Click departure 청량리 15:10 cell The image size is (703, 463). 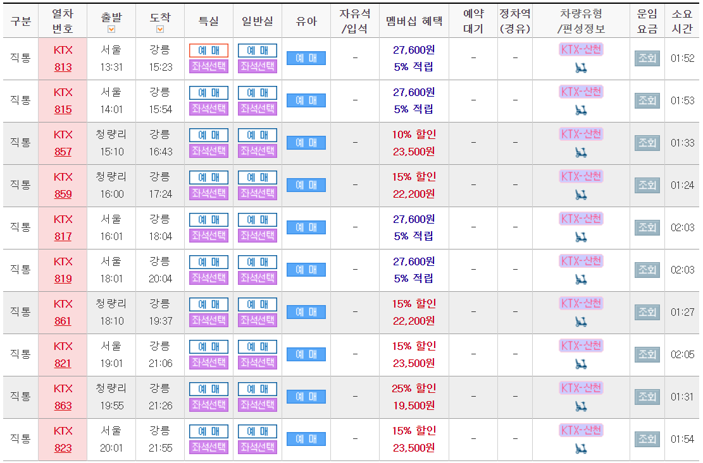click(x=111, y=143)
